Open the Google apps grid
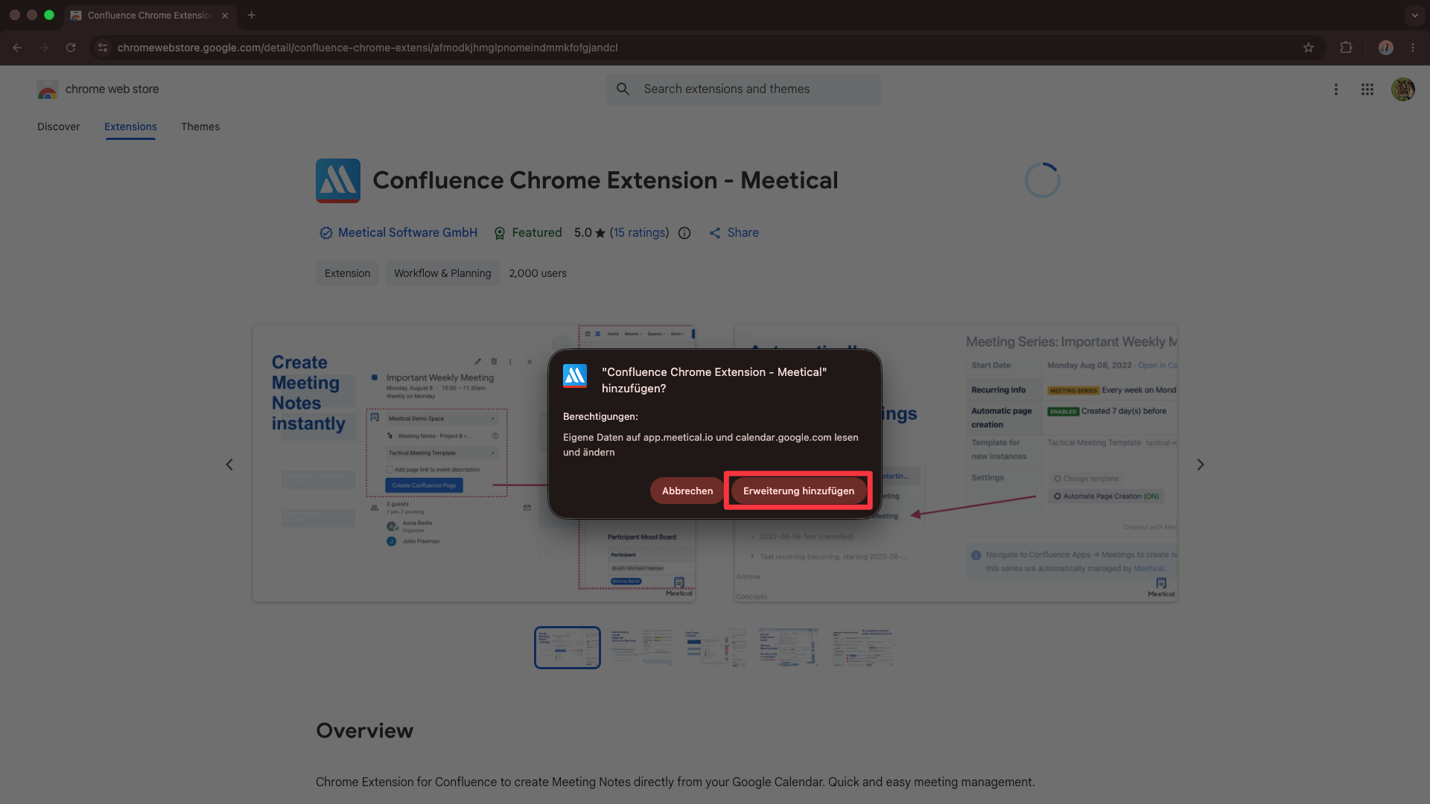This screenshot has height=804, width=1430. (x=1367, y=89)
